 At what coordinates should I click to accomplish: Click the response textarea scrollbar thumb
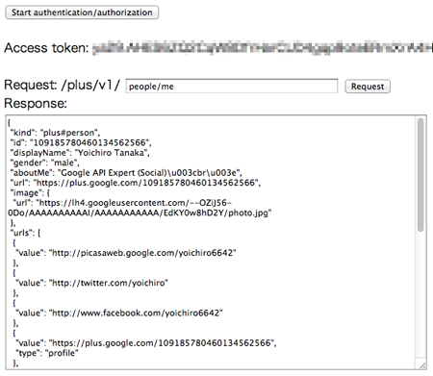(420, 175)
